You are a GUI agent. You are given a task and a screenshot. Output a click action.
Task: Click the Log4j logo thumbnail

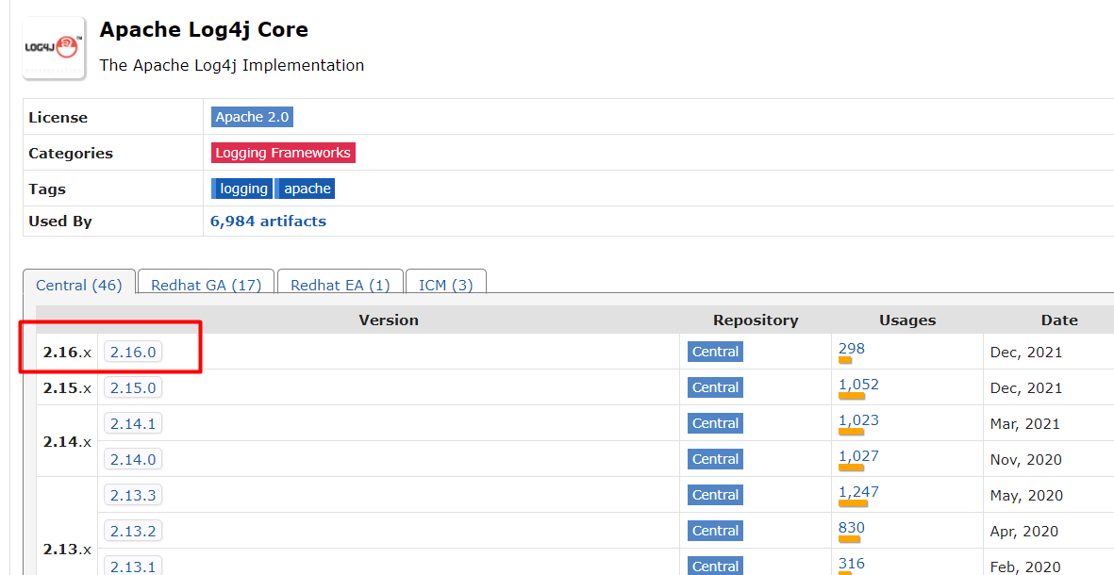pyautogui.click(x=54, y=47)
